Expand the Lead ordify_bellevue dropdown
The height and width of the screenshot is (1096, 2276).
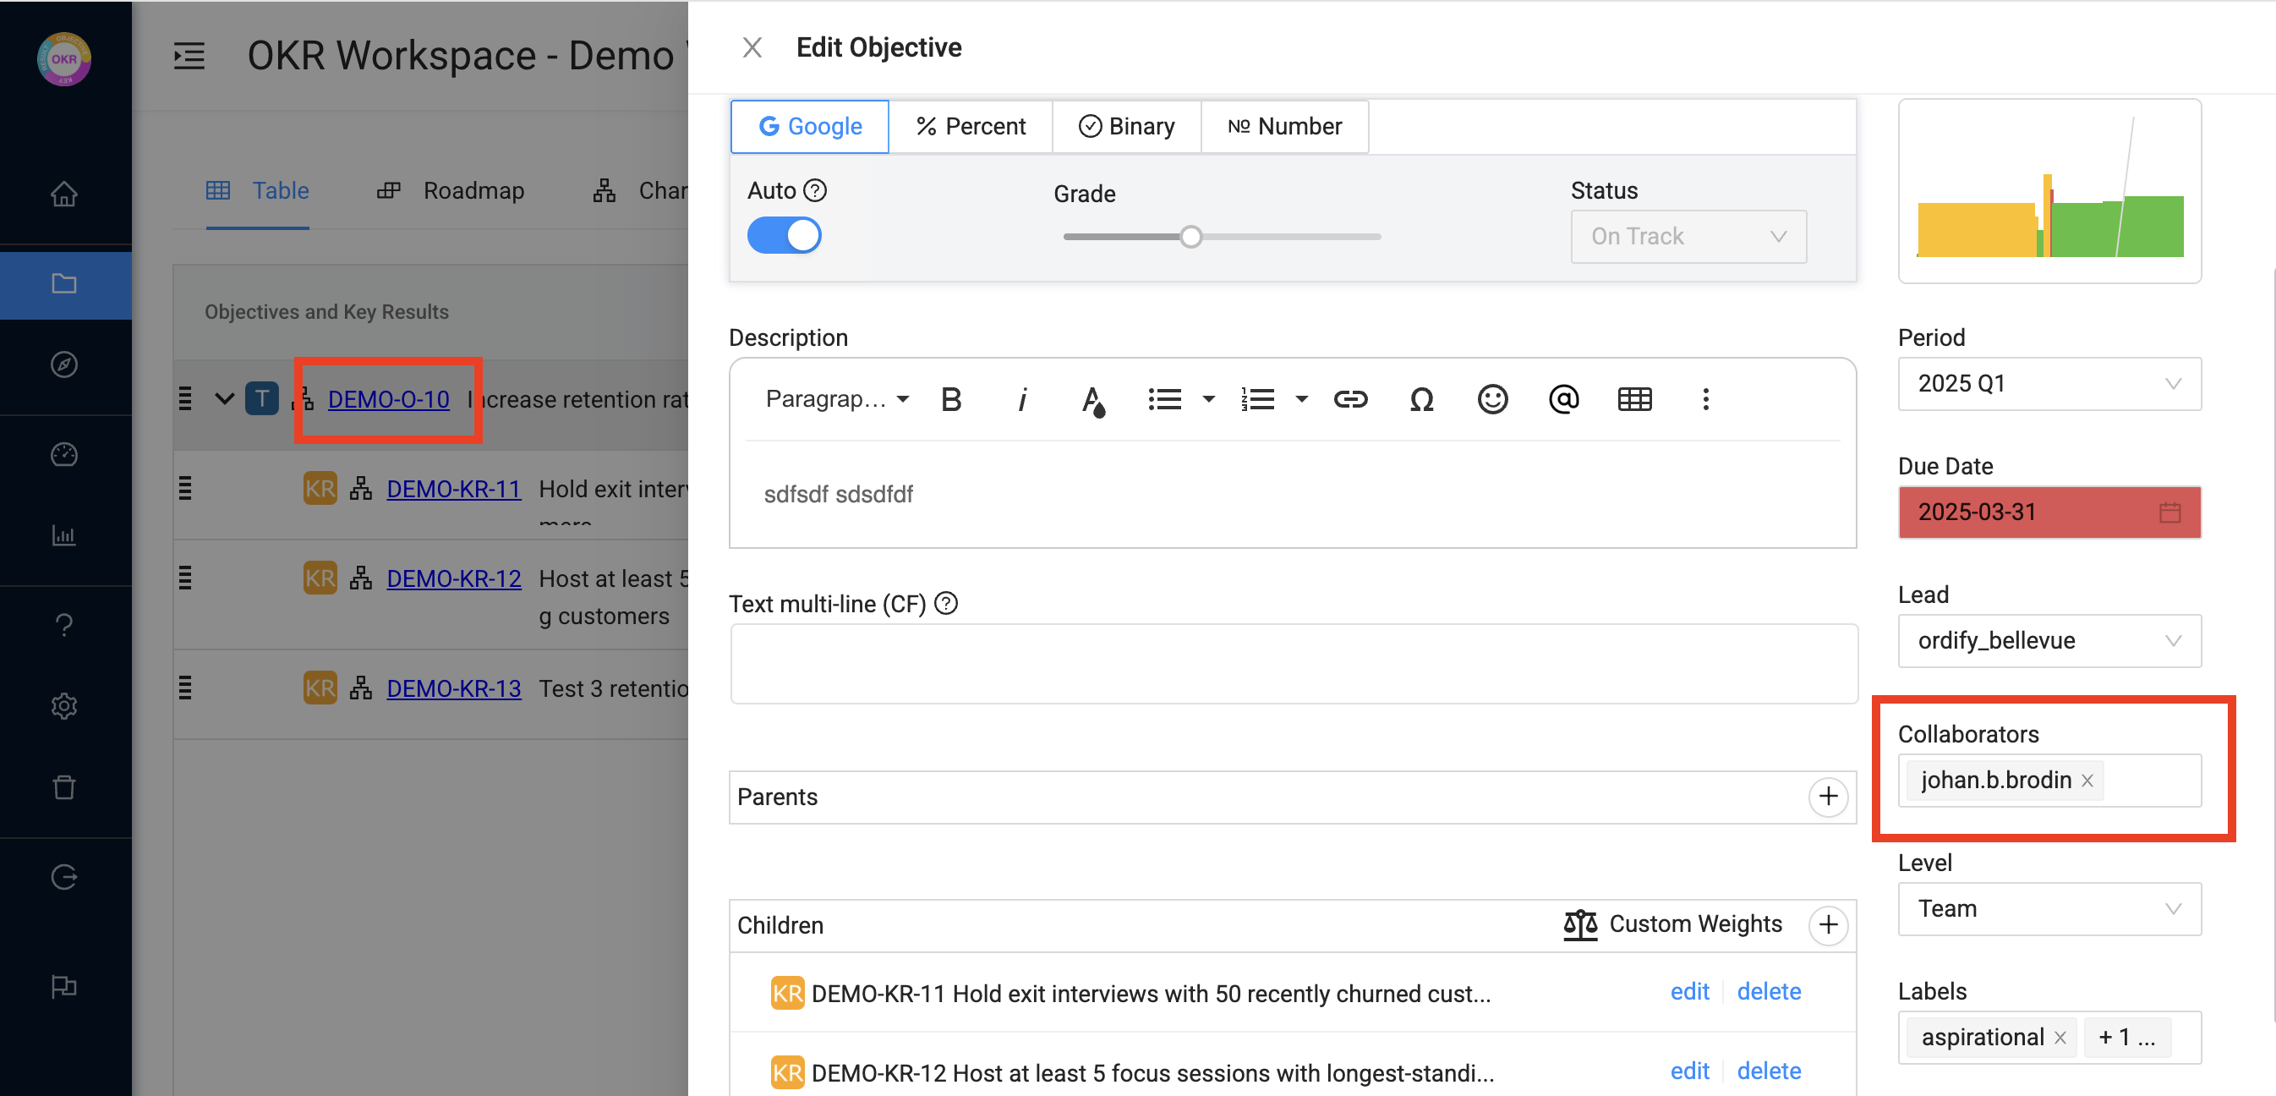click(x=2048, y=640)
